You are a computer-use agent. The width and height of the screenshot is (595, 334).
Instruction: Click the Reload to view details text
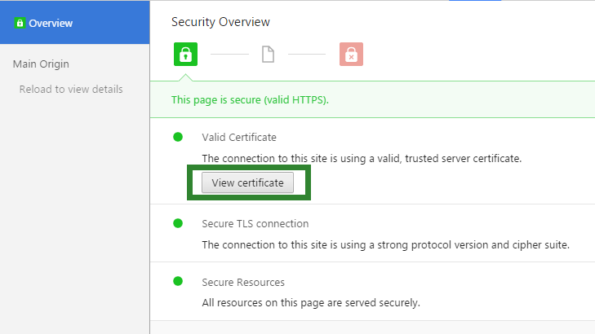pos(71,90)
